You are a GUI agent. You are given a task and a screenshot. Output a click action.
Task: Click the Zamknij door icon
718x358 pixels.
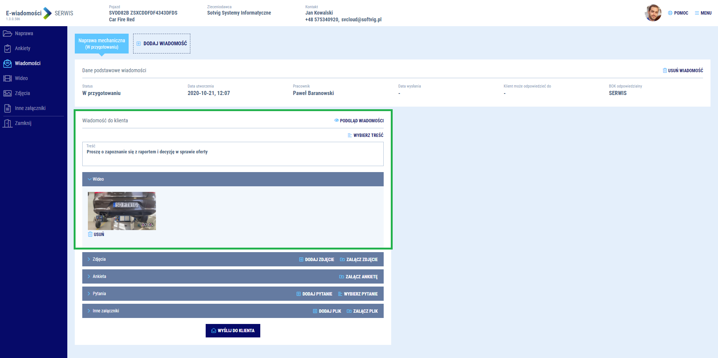tap(7, 123)
